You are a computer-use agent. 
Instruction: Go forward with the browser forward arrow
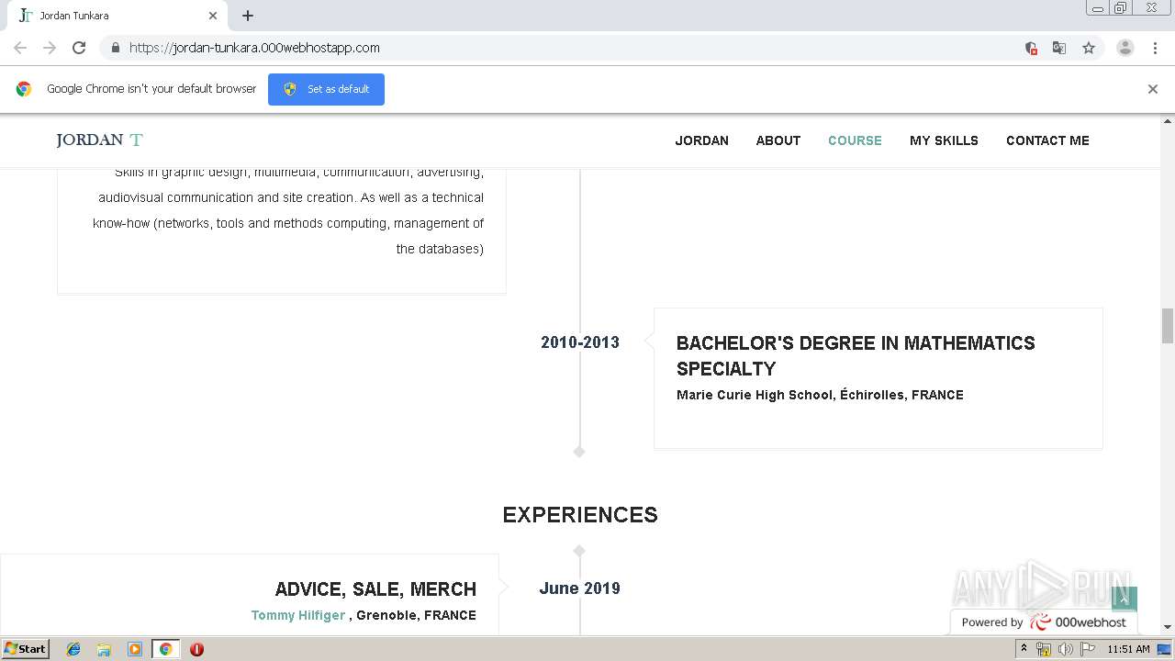click(x=50, y=48)
